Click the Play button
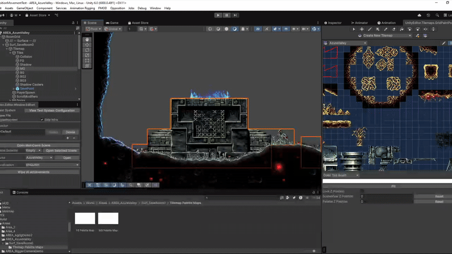The width and height of the screenshot is (452, 254). tap(218, 15)
